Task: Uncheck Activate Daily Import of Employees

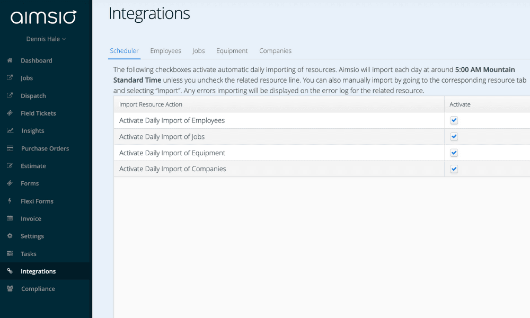Action: [454, 120]
